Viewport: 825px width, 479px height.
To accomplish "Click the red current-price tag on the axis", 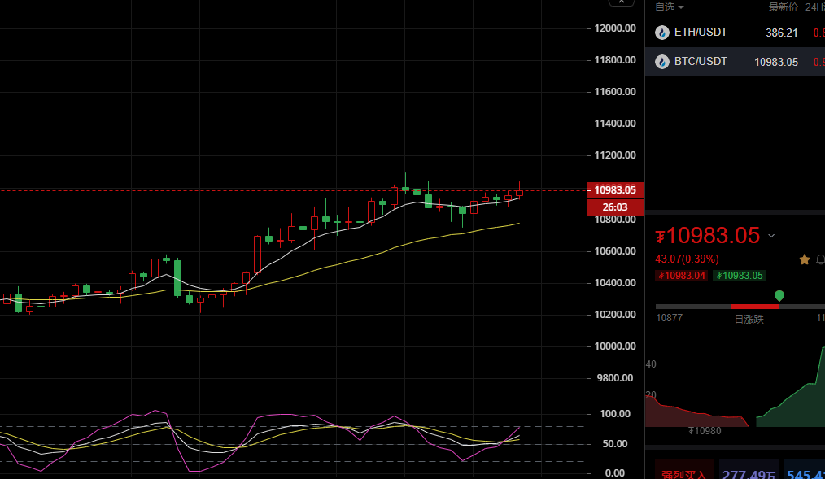I will point(615,189).
